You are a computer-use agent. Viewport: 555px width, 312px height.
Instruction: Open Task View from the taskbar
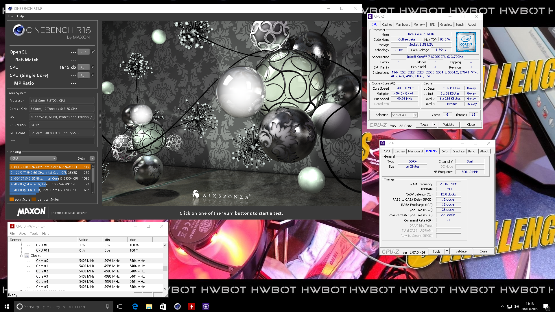(120, 307)
